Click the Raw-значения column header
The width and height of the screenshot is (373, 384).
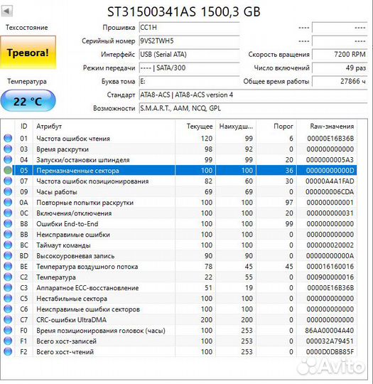click(x=327, y=127)
